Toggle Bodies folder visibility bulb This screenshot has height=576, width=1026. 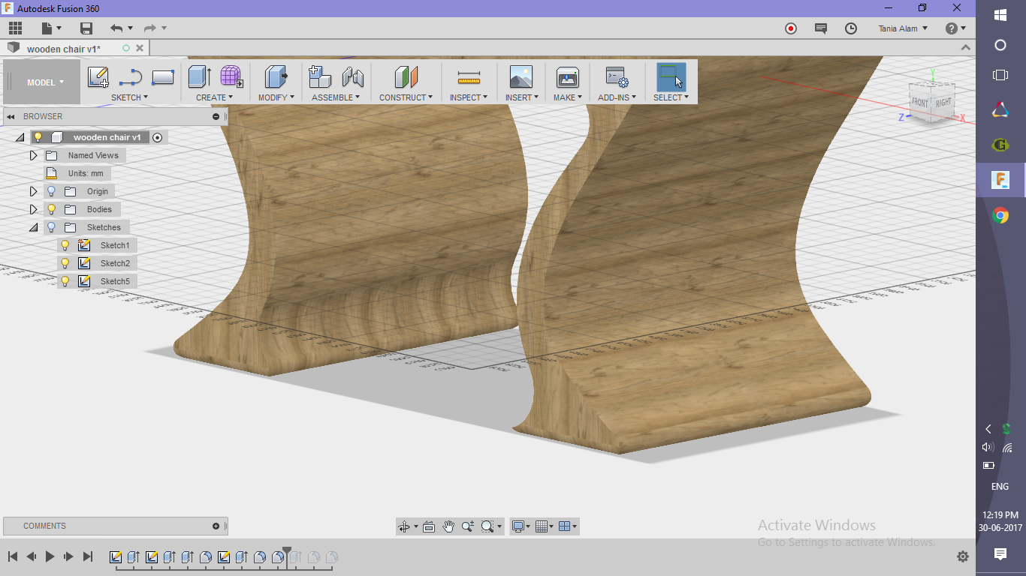(x=52, y=209)
